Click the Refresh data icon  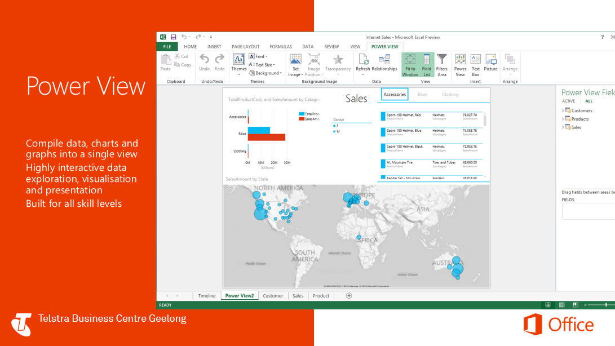point(363,60)
